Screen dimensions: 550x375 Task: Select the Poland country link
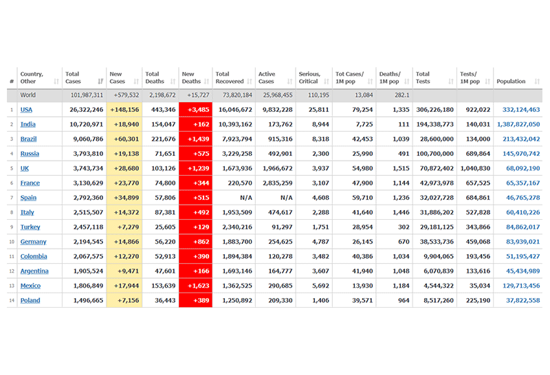[30, 300]
